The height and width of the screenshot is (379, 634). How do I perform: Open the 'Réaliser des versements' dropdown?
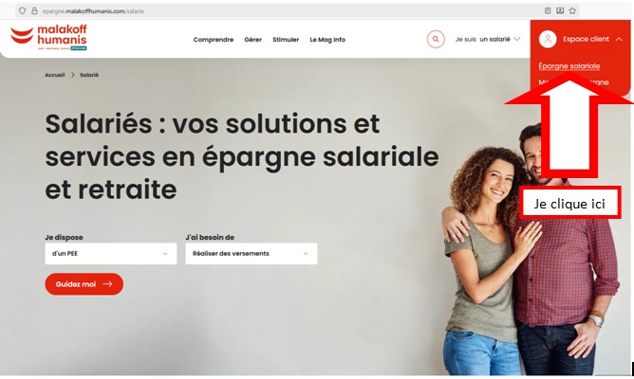pyautogui.click(x=252, y=254)
